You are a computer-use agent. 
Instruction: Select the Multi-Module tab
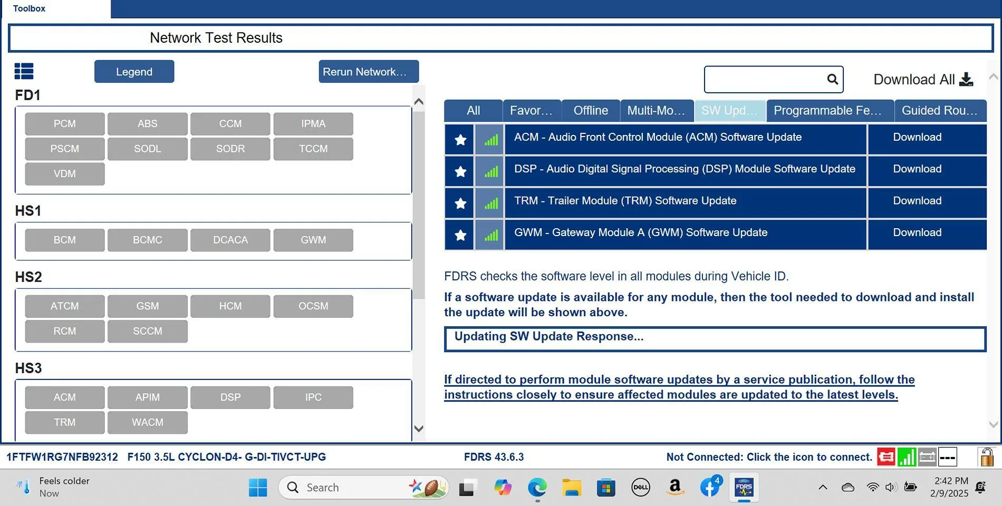[657, 111]
